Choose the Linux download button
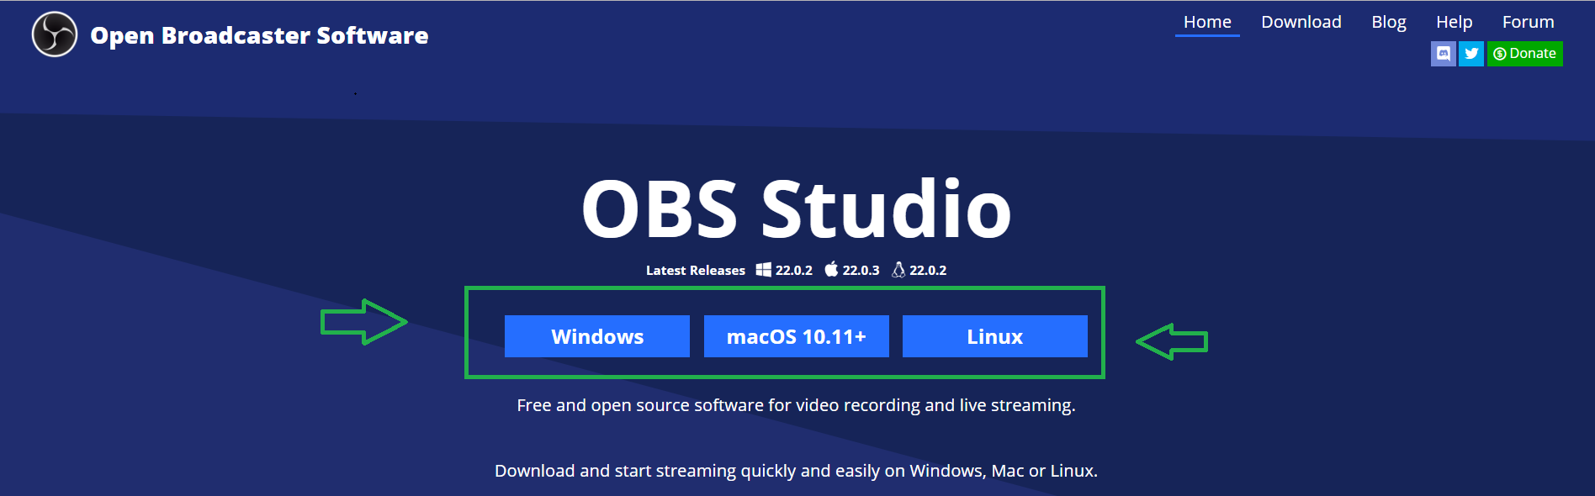Image resolution: width=1595 pixels, height=496 pixels. tap(994, 336)
